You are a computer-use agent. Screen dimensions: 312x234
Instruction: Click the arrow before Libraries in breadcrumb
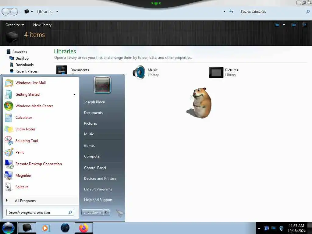[32, 12]
